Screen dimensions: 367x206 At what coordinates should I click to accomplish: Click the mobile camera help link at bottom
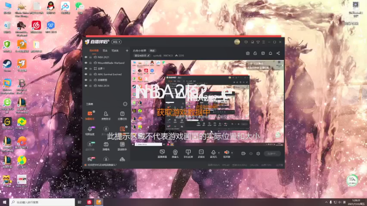[x=102, y=165]
